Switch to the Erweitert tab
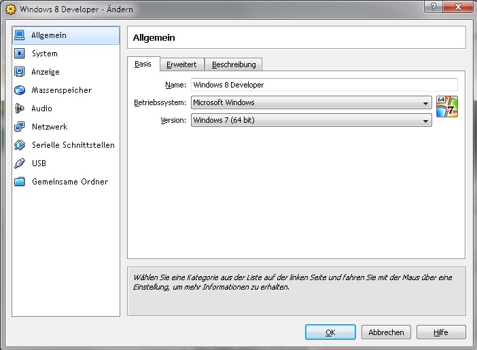 181,64
